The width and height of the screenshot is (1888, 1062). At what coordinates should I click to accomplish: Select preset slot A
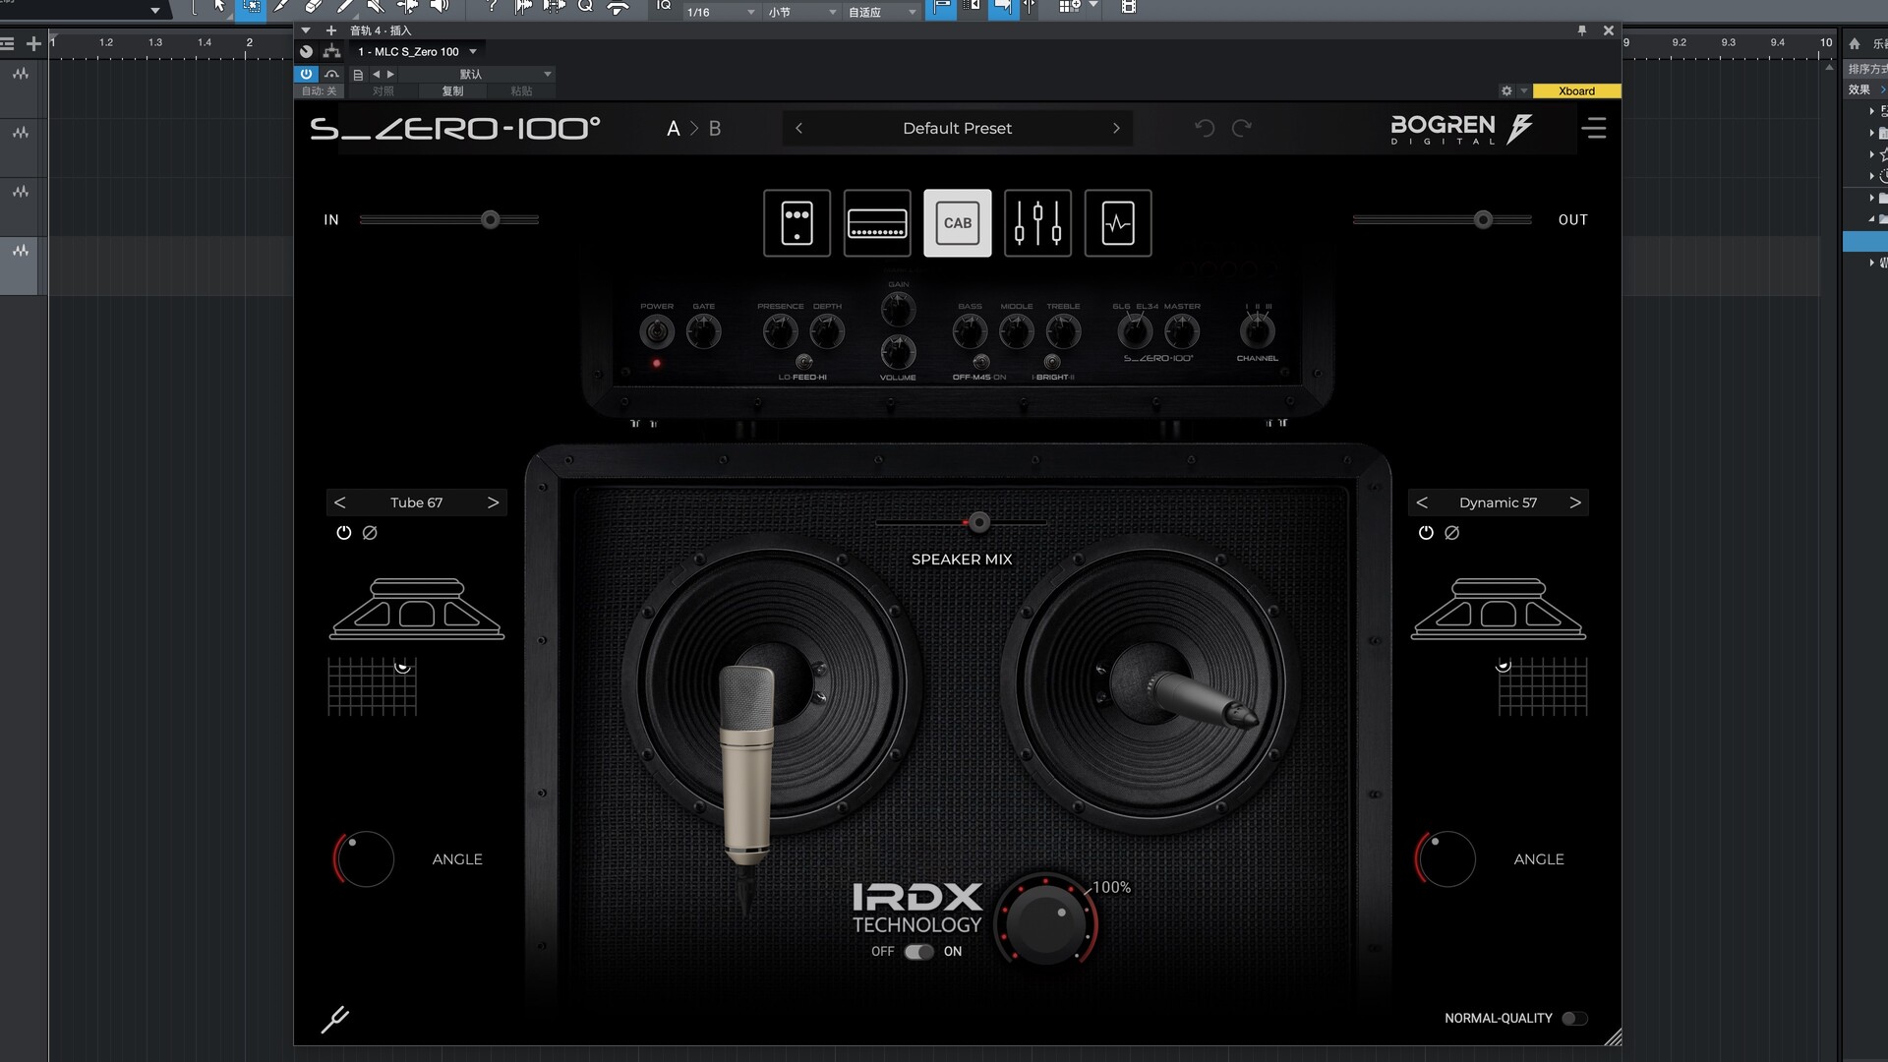(x=674, y=129)
